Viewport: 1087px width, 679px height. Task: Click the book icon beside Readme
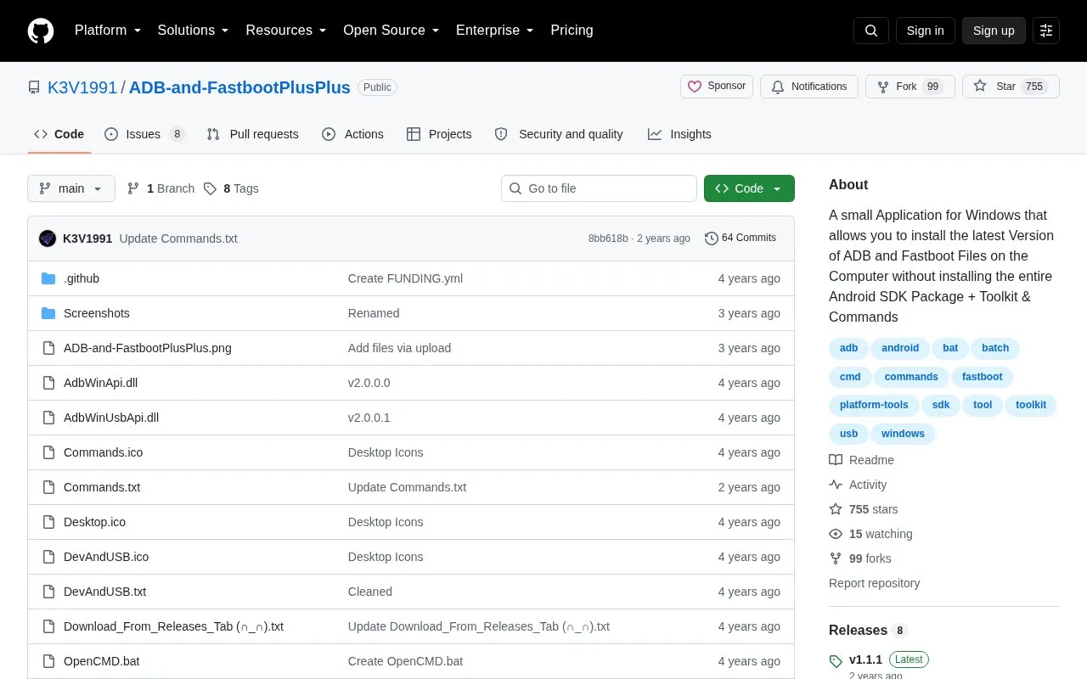click(836, 460)
